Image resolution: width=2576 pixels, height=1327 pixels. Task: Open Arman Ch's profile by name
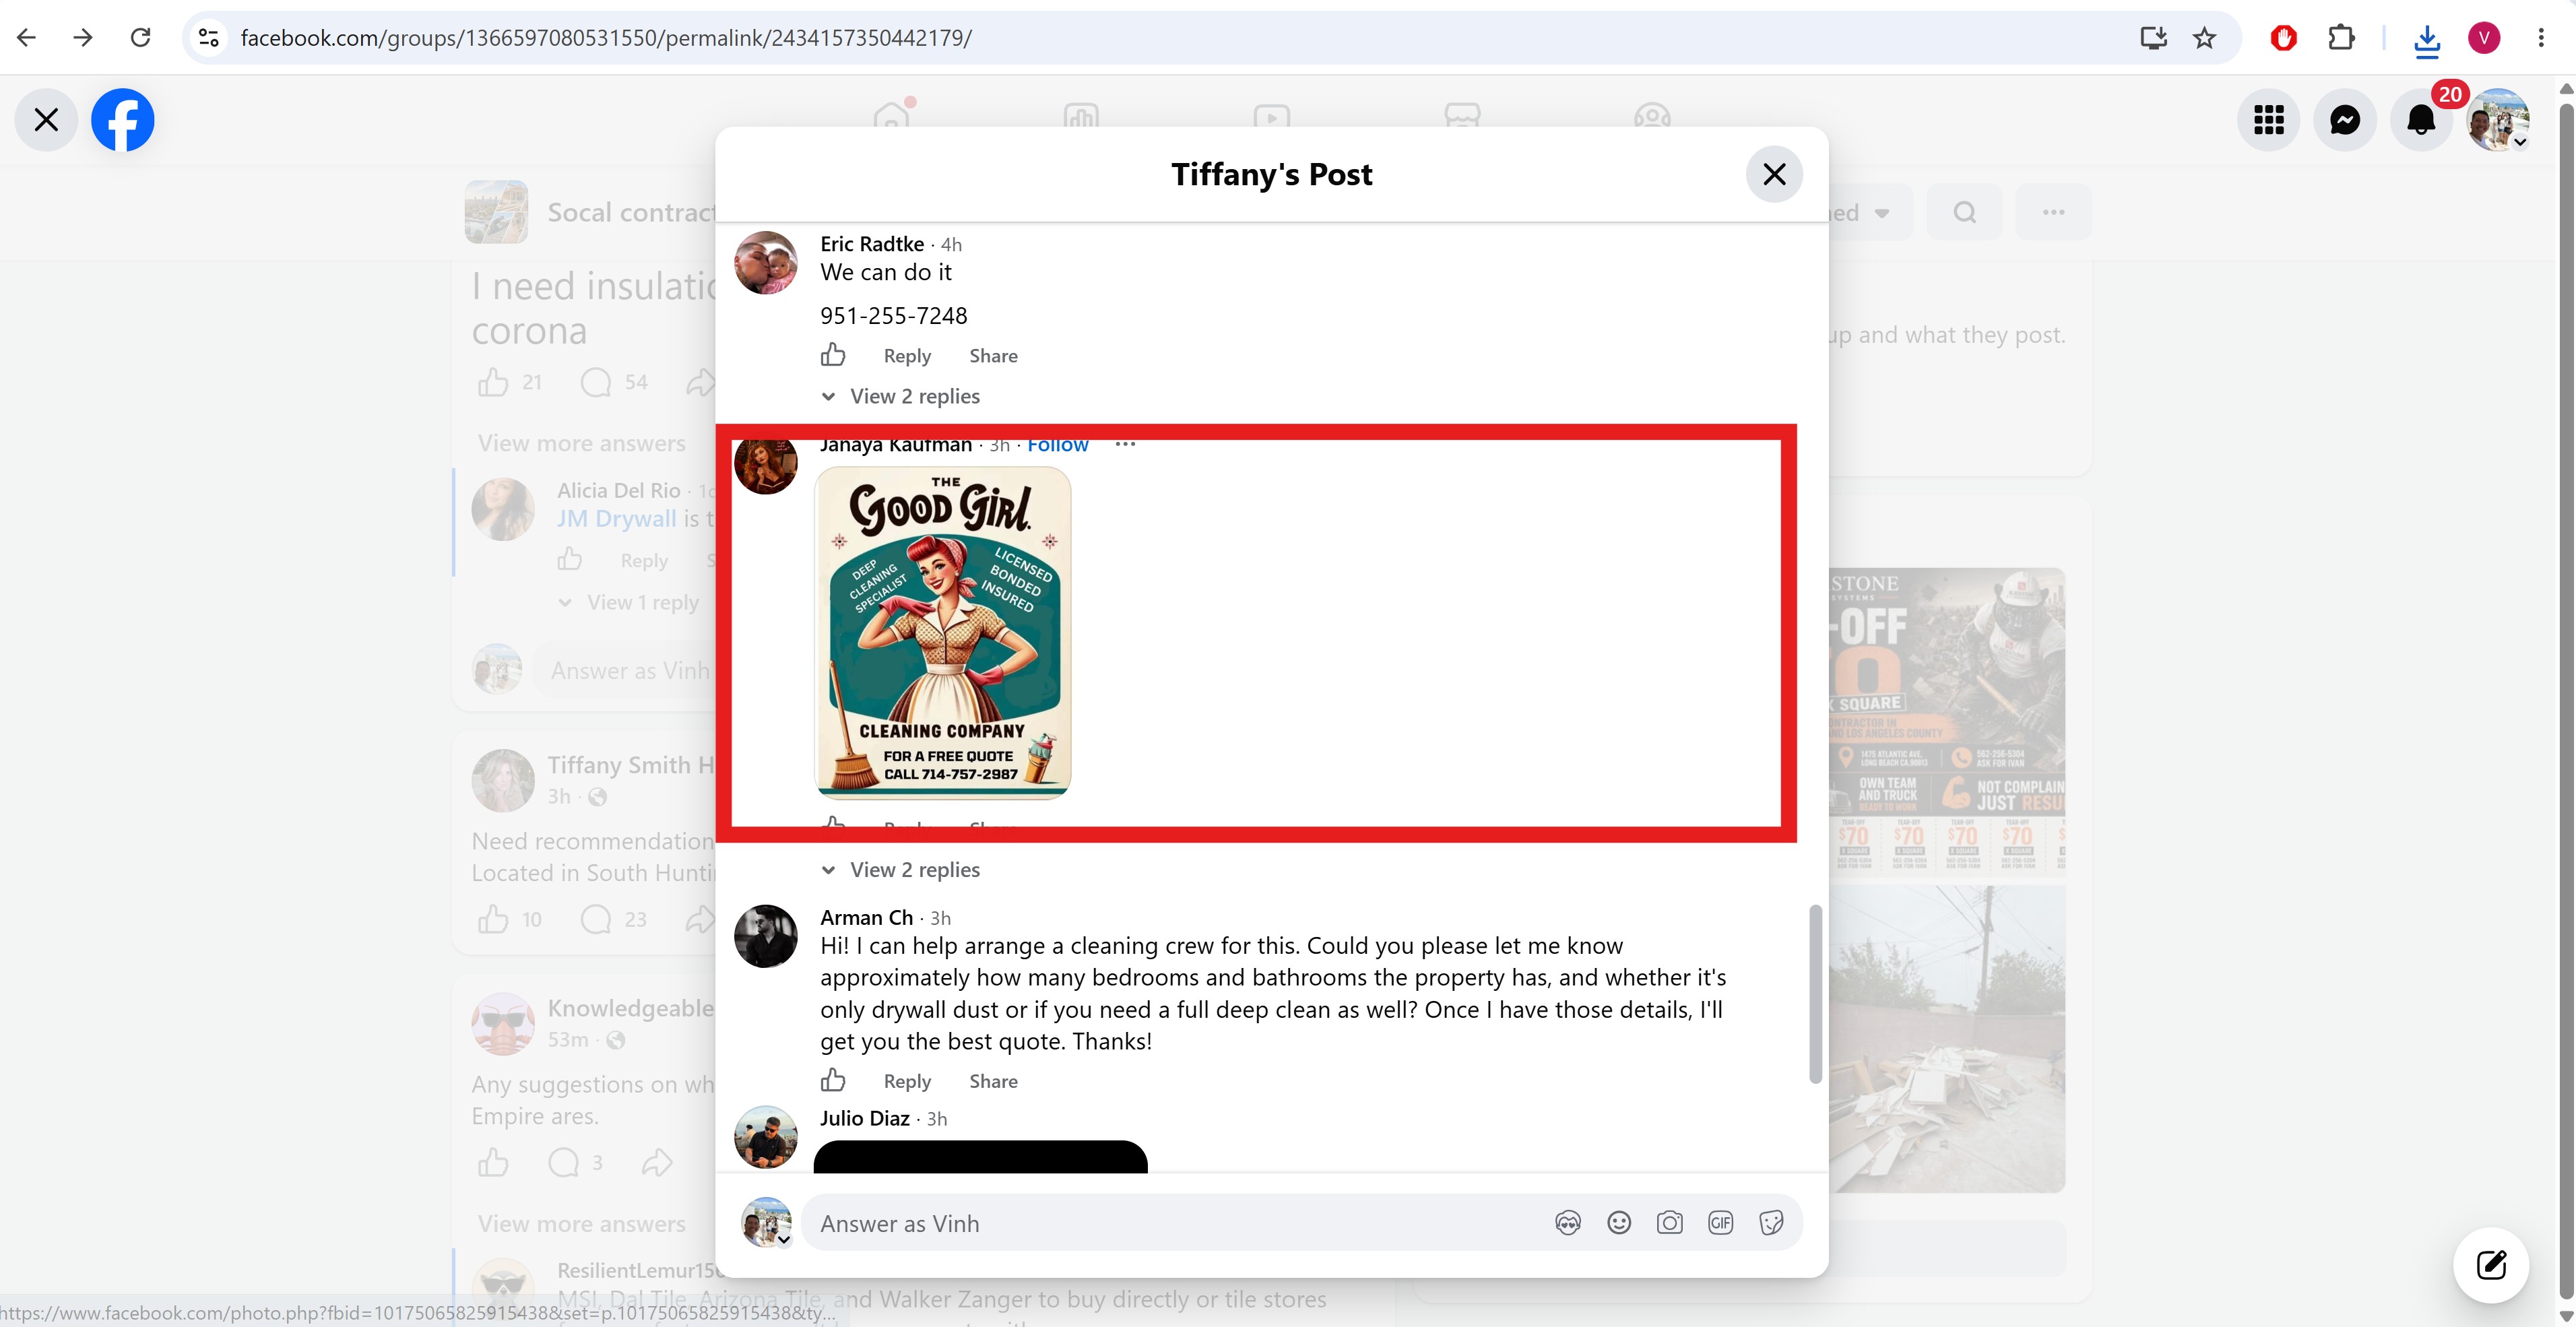[866, 918]
